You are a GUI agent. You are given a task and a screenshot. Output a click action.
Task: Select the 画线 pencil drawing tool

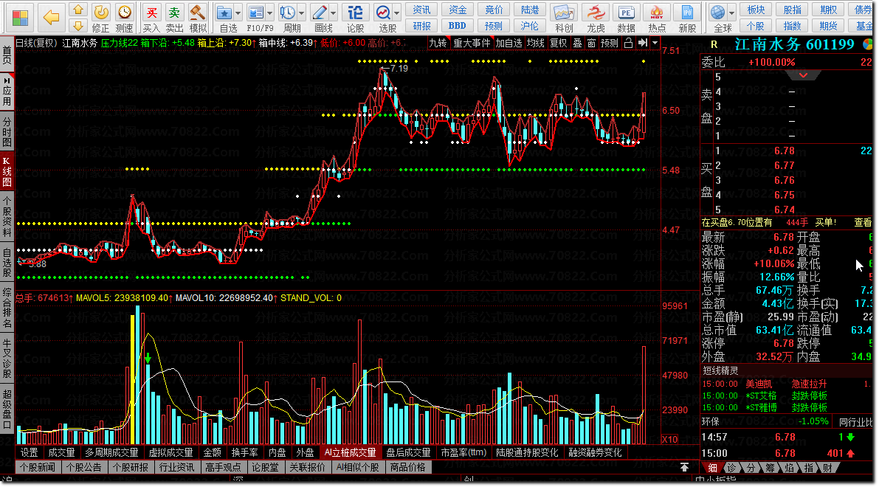(320, 13)
